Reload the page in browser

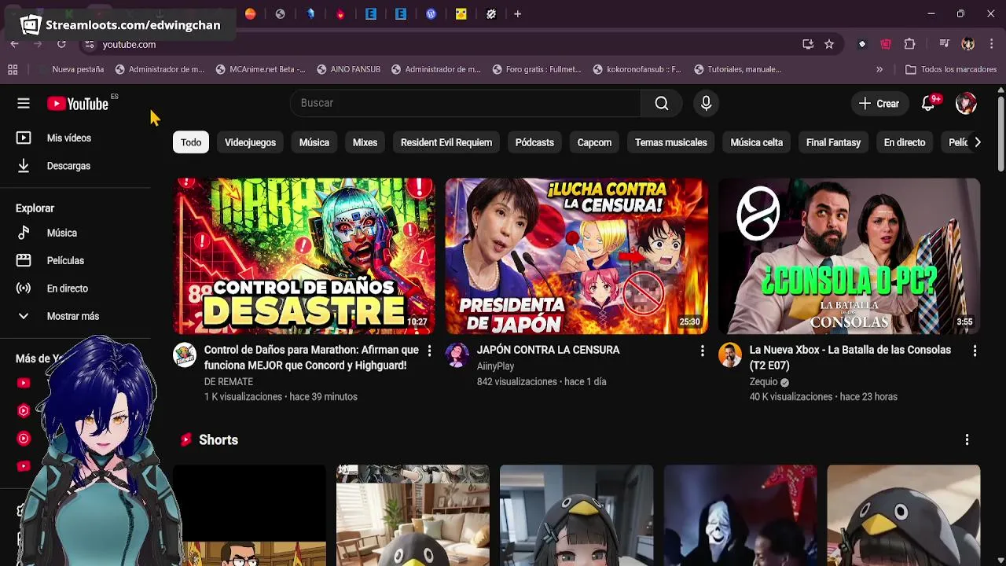pos(61,44)
